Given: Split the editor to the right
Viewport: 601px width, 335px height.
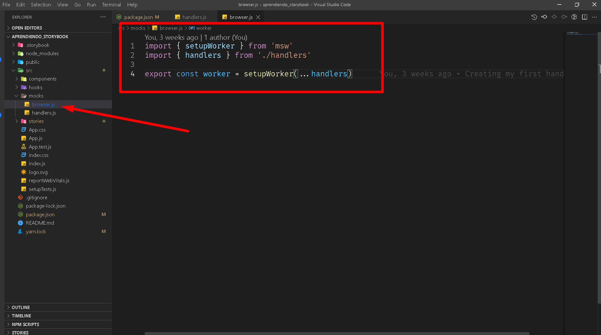Looking at the screenshot, I should point(585,17).
